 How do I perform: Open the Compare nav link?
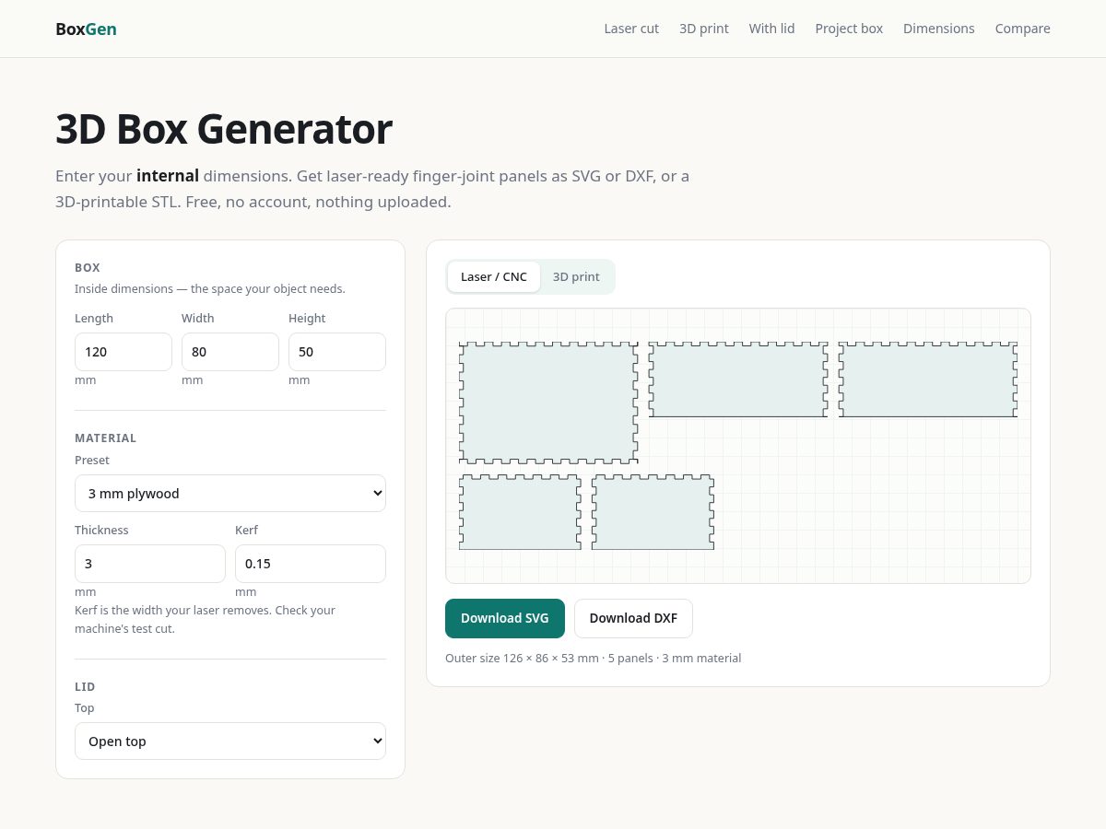pos(1022,29)
